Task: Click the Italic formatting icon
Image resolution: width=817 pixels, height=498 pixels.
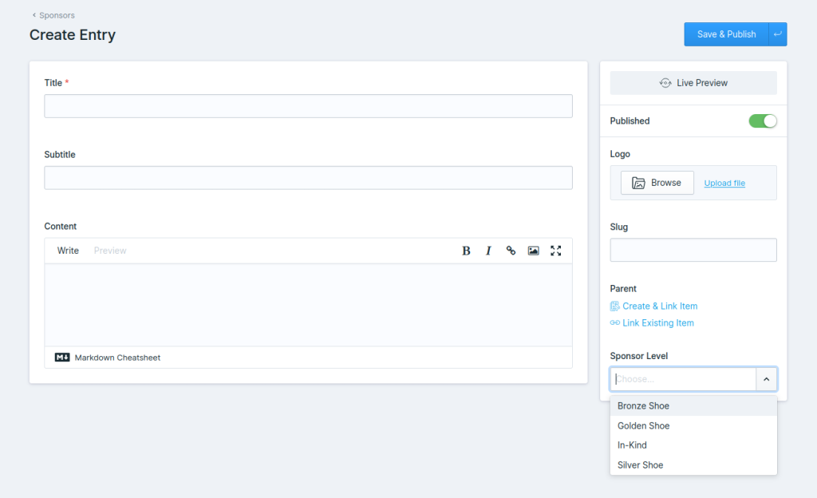Action: (x=488, y=251)
